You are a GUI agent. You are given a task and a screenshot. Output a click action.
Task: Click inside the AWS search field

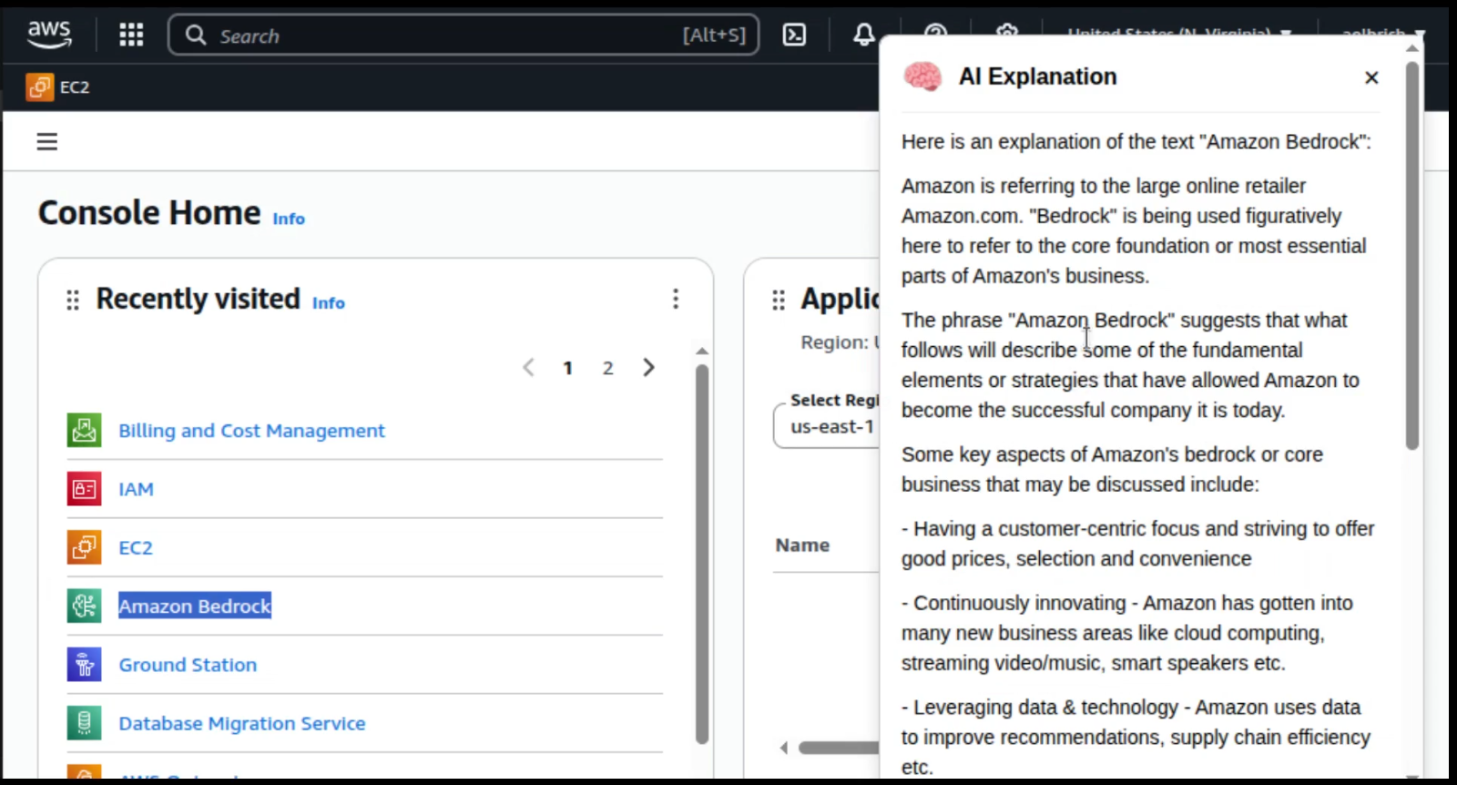(x=464, y=35)
